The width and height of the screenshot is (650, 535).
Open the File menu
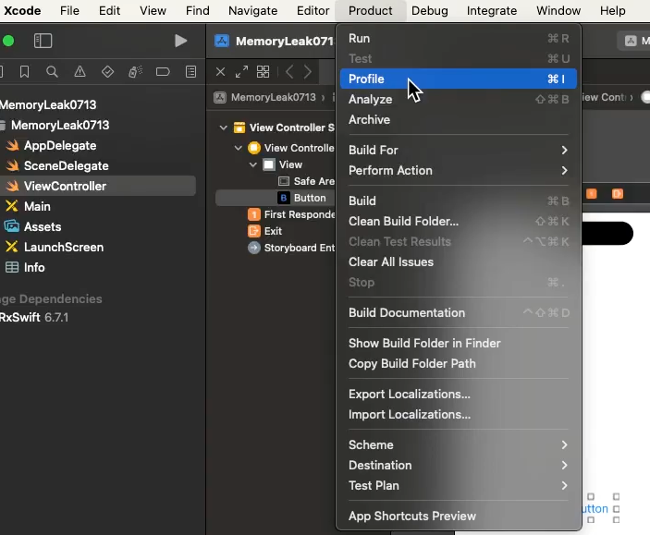pos(69,10)
